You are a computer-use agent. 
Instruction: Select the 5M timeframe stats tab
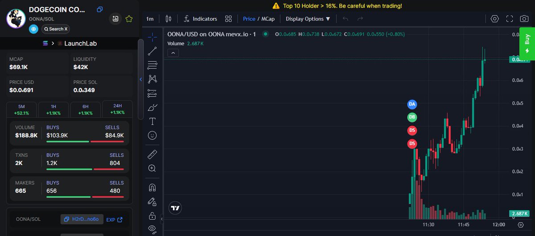[x=21, y=110]
